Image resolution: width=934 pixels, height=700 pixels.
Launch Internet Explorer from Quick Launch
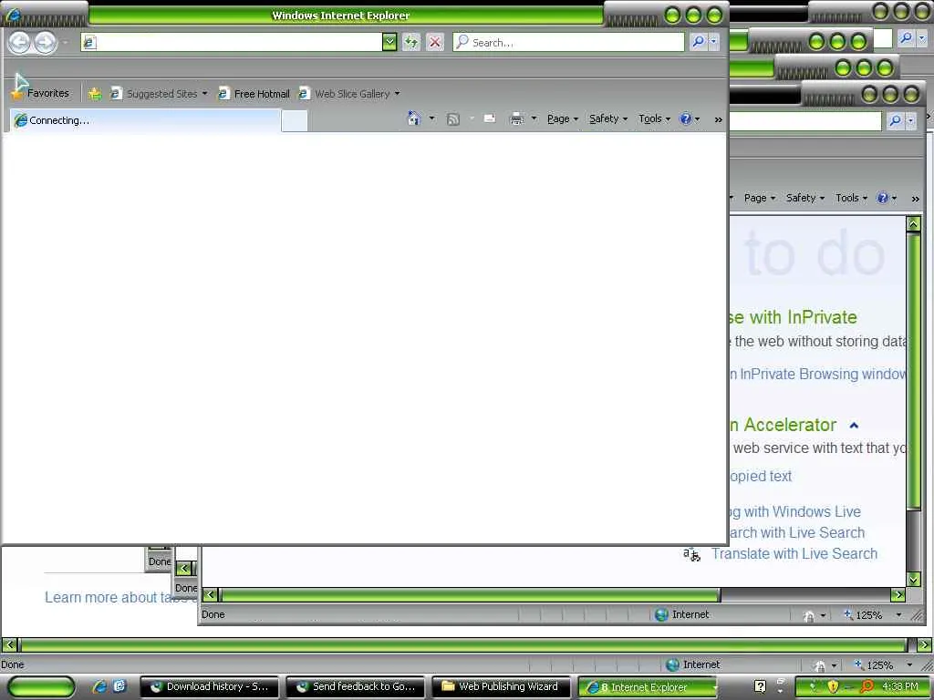pos(99,686)
